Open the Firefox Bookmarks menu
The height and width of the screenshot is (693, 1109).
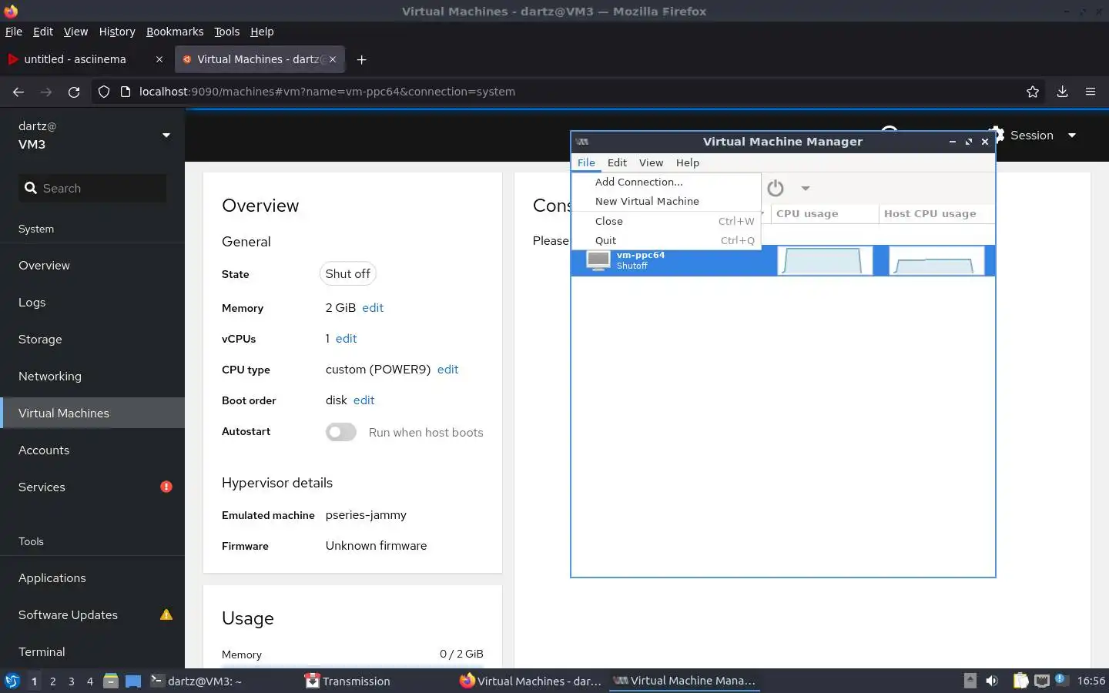coord(175,32)
